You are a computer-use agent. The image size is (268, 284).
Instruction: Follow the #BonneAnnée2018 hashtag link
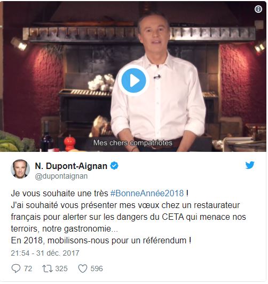point(147,193)
